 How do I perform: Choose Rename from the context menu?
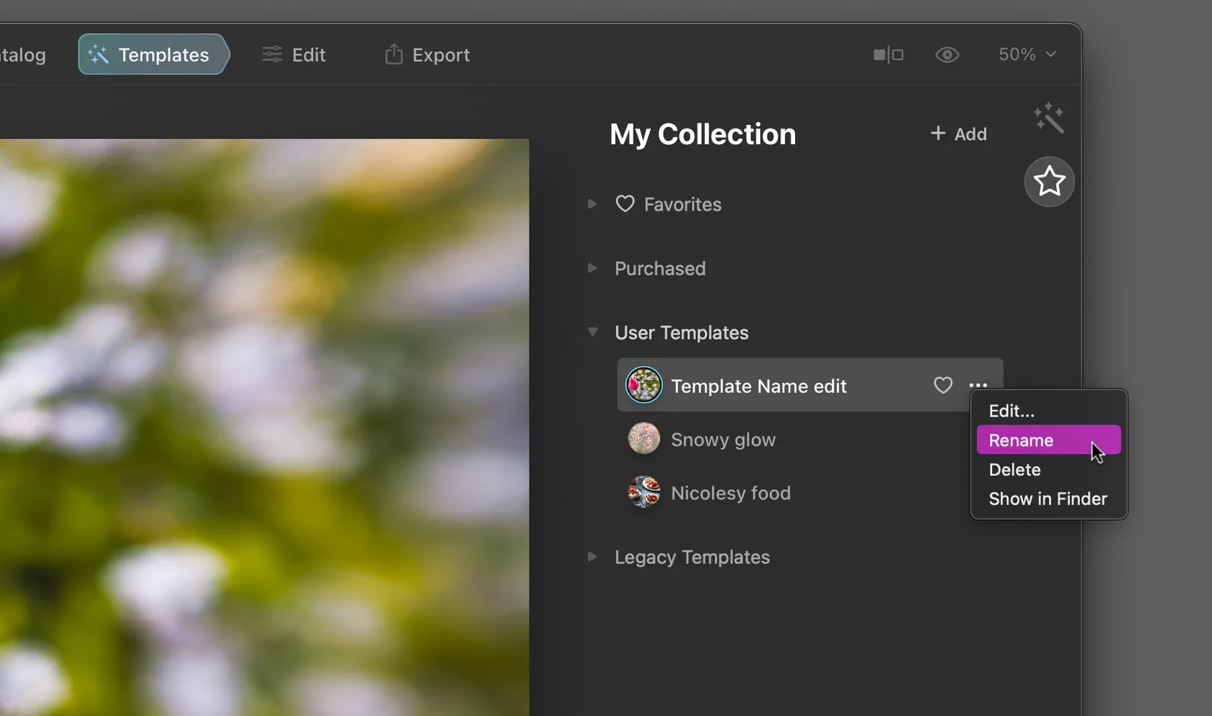click(x=1021, y=440)
